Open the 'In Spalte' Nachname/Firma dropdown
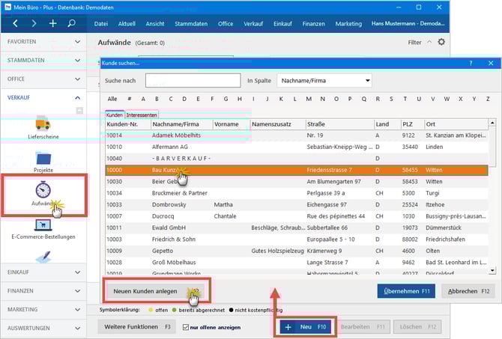 324,80
